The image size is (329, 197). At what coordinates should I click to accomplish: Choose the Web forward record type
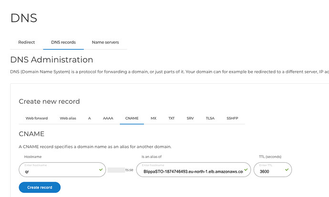[x=37, y=118]
